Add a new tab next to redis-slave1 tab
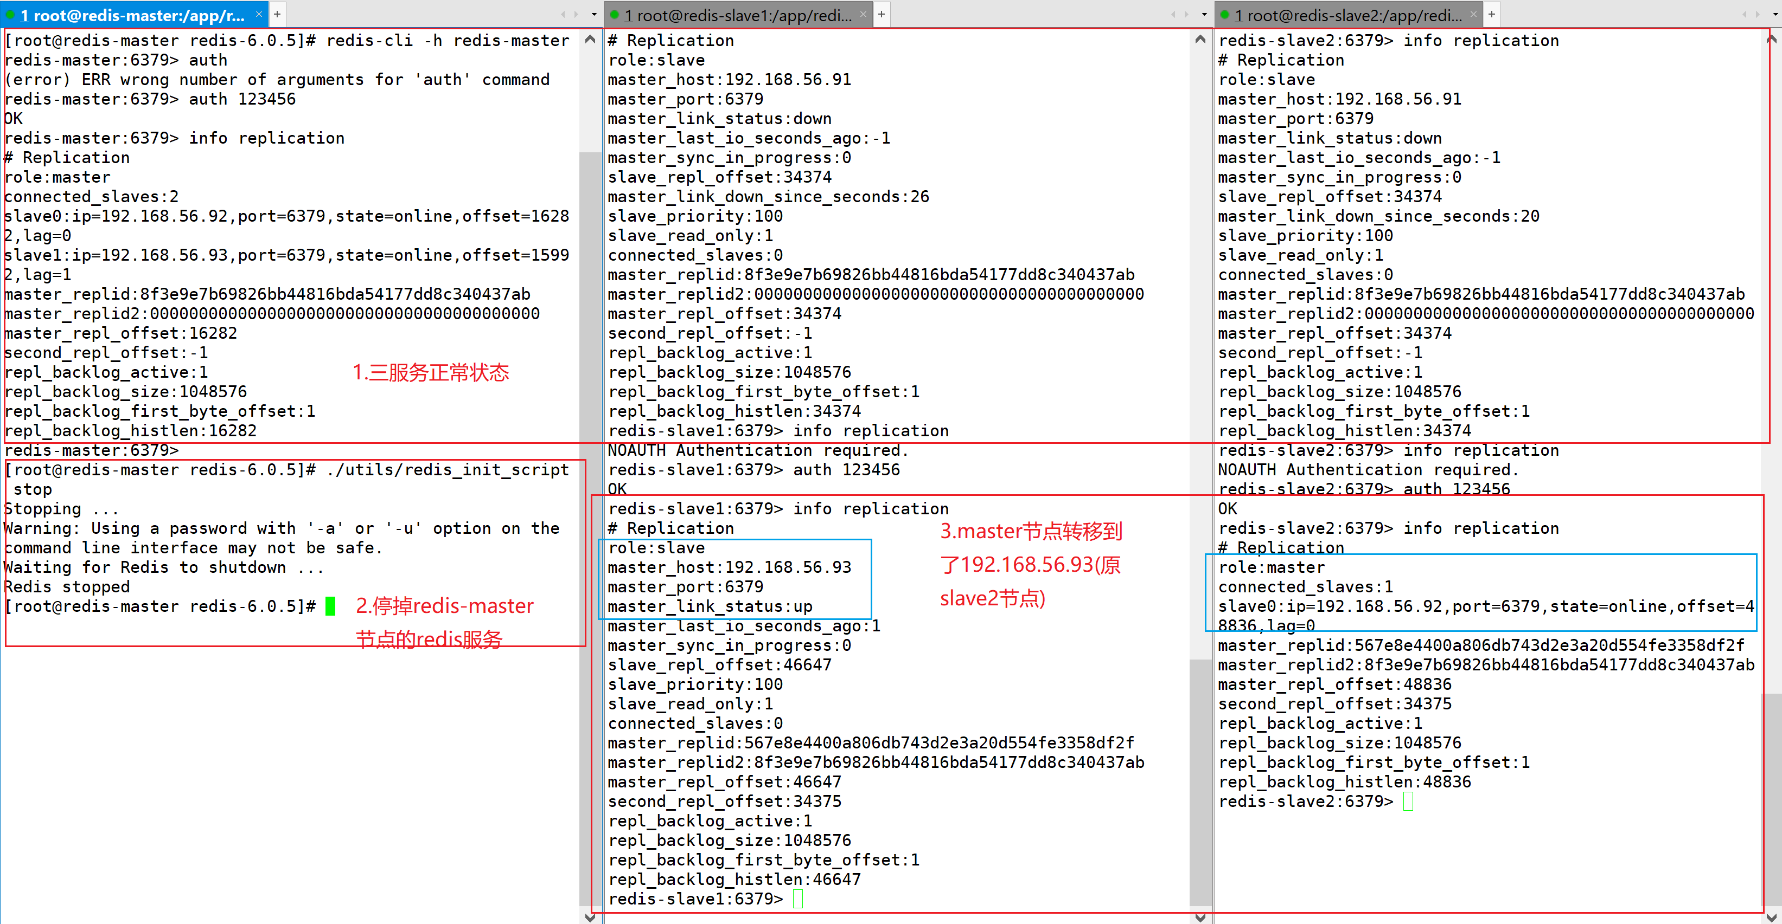The height and width of the screenshot is (924, 1782). tap(882, 15)
